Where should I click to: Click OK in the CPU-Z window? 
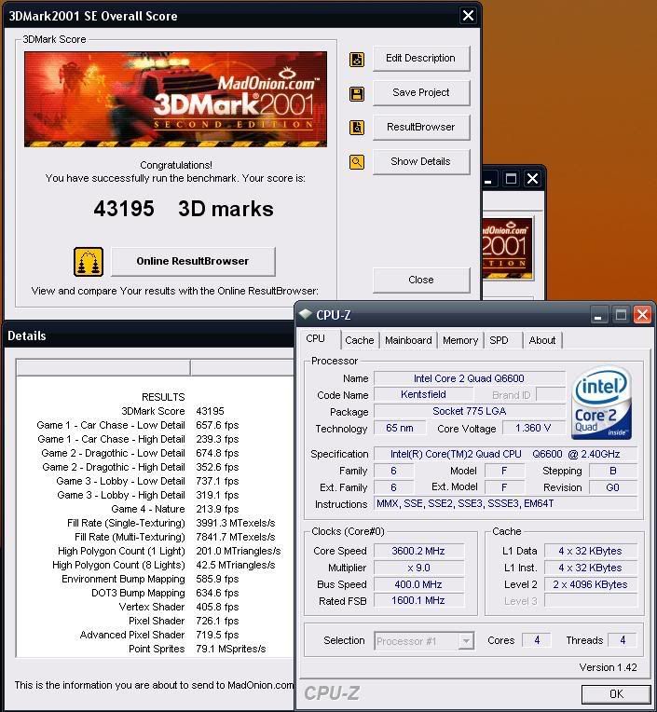point(615,694)
